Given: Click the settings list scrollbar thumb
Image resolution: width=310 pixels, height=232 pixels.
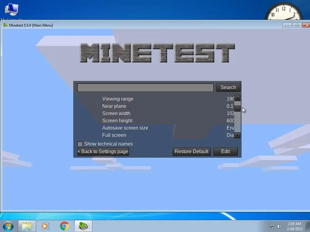Looking at the screenshot, I should (x=237, y=108).
